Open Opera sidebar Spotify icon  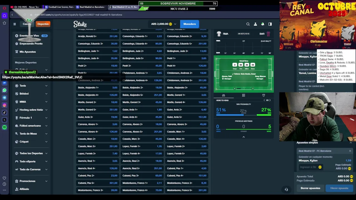click(x=4, y=127)
